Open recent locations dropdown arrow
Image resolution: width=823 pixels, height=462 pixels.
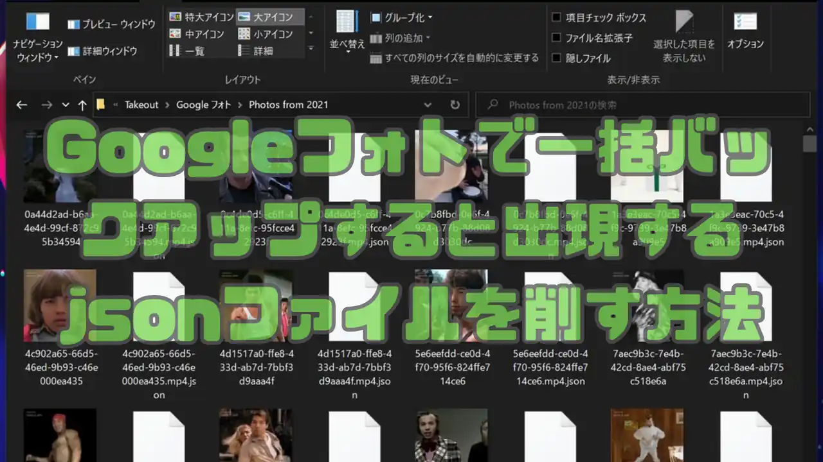(66, 105)
